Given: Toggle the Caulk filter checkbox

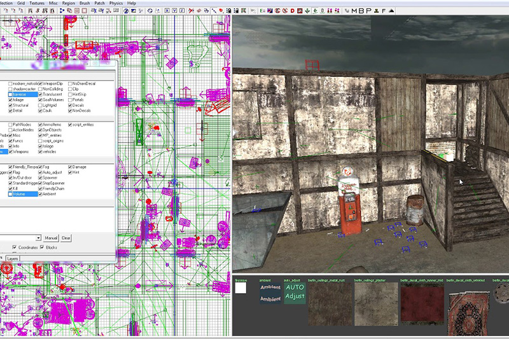Looking at the screenshot, I should click(40, 111).
